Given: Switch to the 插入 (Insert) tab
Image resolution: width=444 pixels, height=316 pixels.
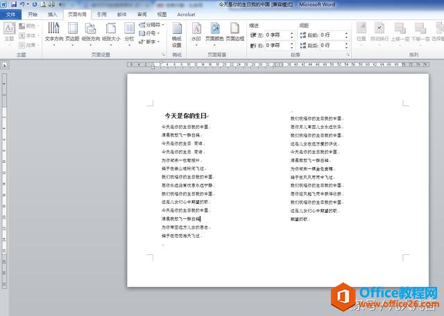Looking at the screenshot, I should (x=53, y=15).
